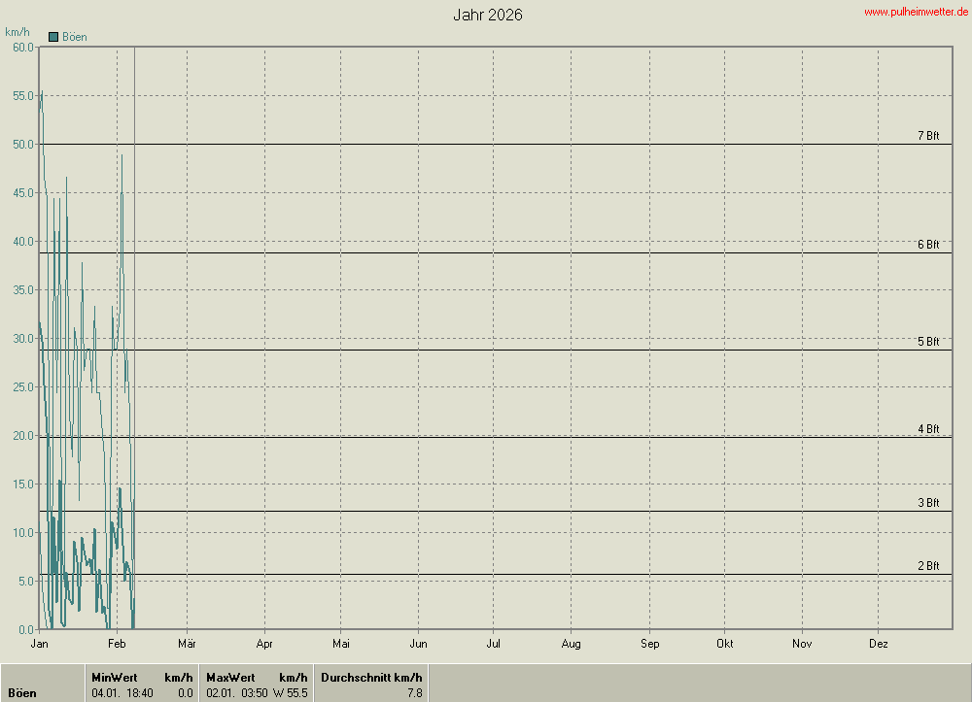Select the 5 Bft threshold line label

[x=928, y=342]
